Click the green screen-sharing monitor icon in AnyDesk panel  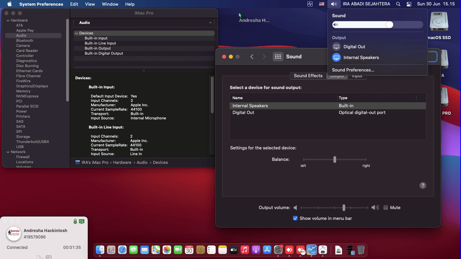pyautogui.click(x=82, y=222)
